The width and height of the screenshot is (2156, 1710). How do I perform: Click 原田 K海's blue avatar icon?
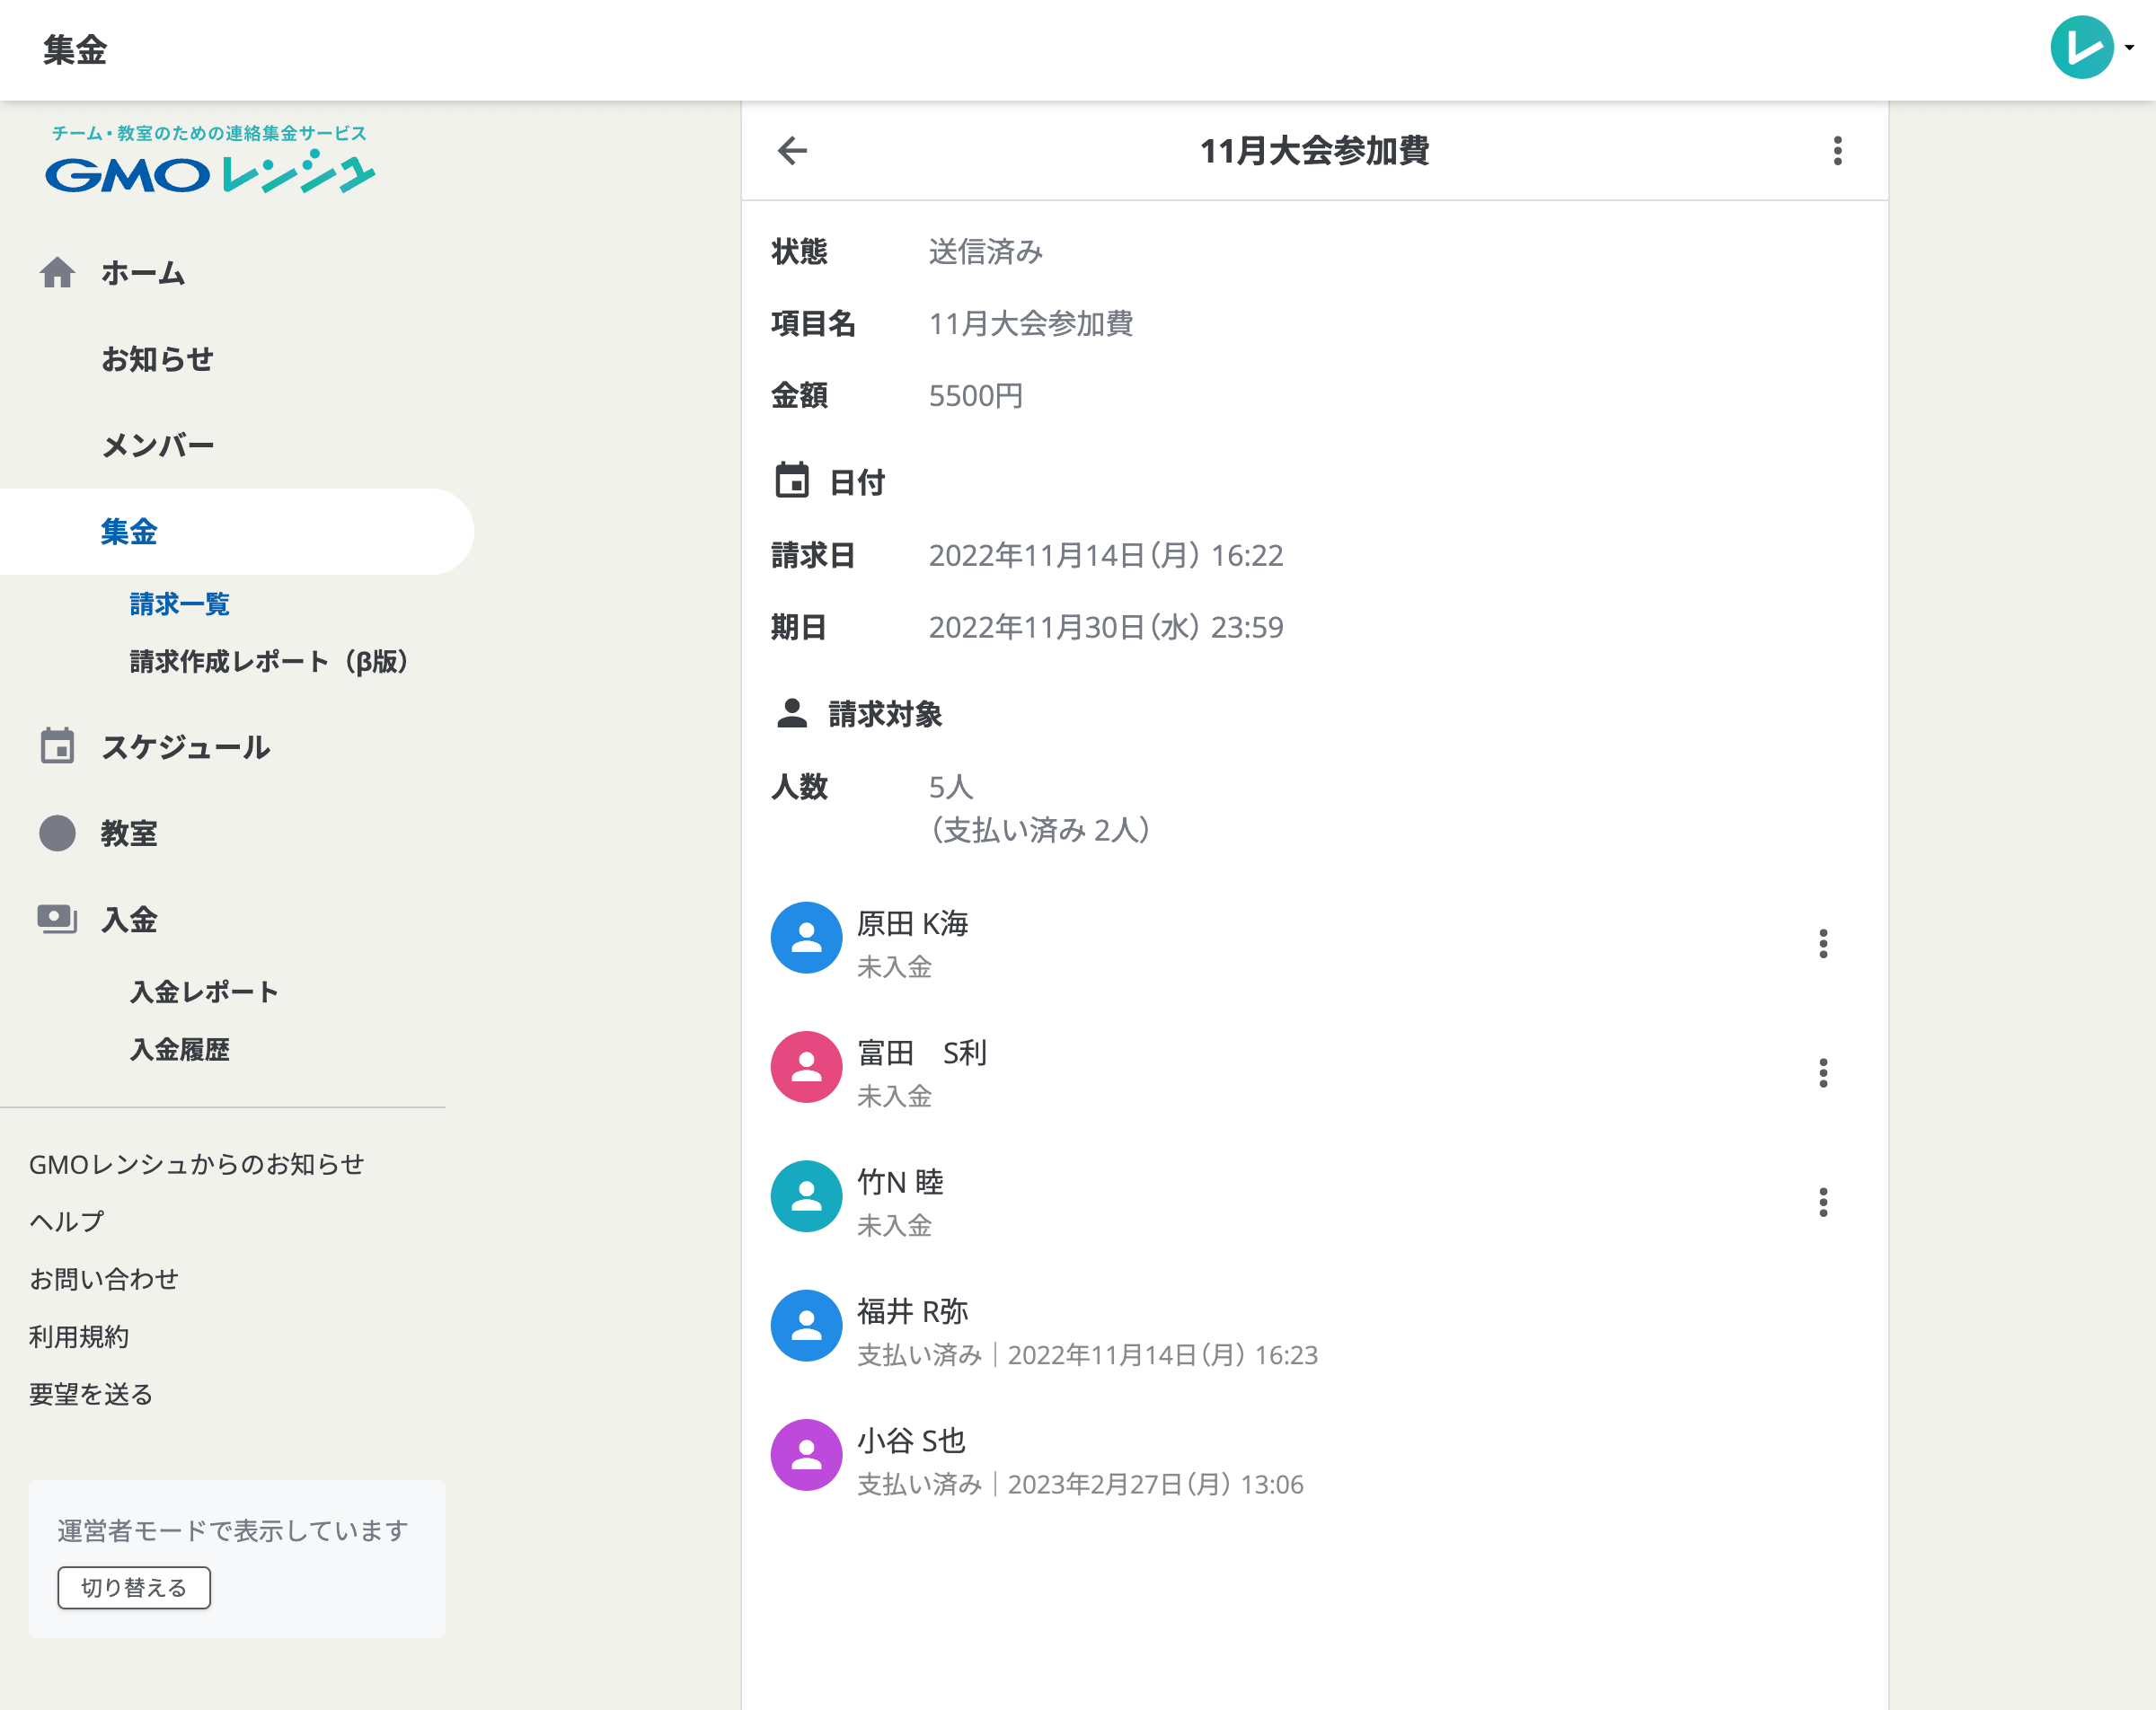click(806, 938)
